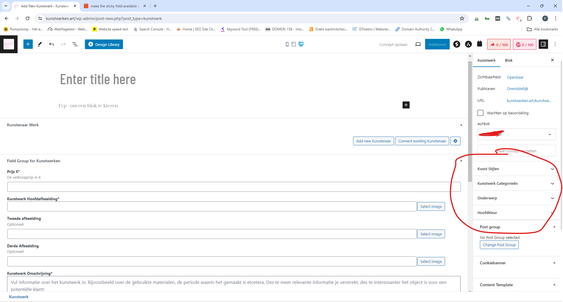
Task: Click Connect existing Kunstenaar
Action: coord(422,141)
